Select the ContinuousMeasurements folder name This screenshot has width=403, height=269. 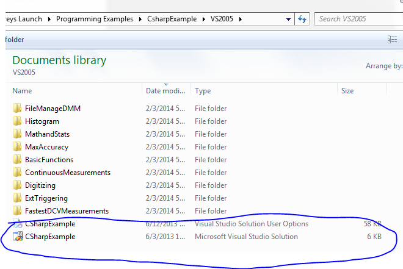(68, 173)
